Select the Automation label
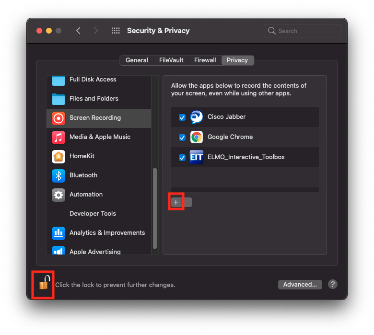 click(86, 194)
